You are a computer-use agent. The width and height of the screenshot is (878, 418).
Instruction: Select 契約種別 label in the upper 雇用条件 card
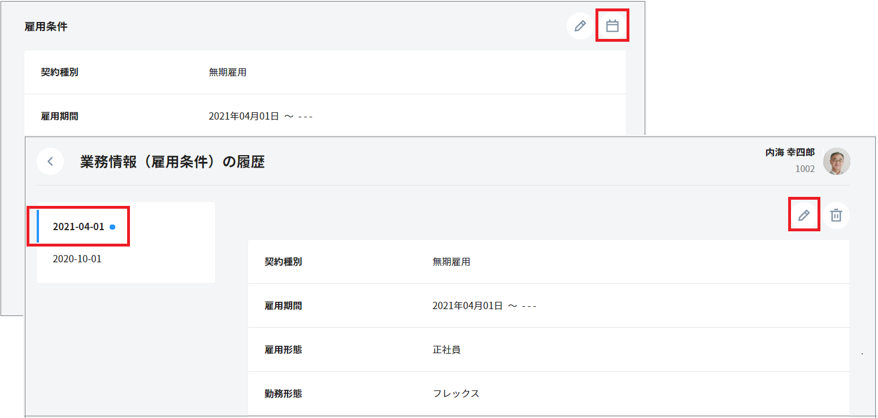coord(59,72)
